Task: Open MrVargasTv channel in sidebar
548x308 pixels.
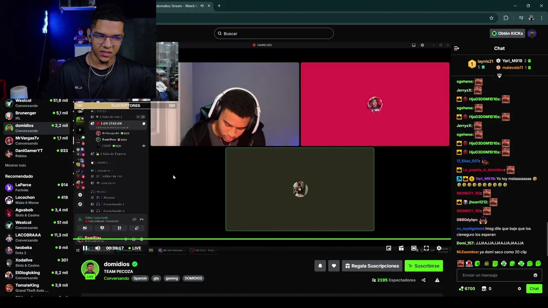Action: click(x=36, y=141)
